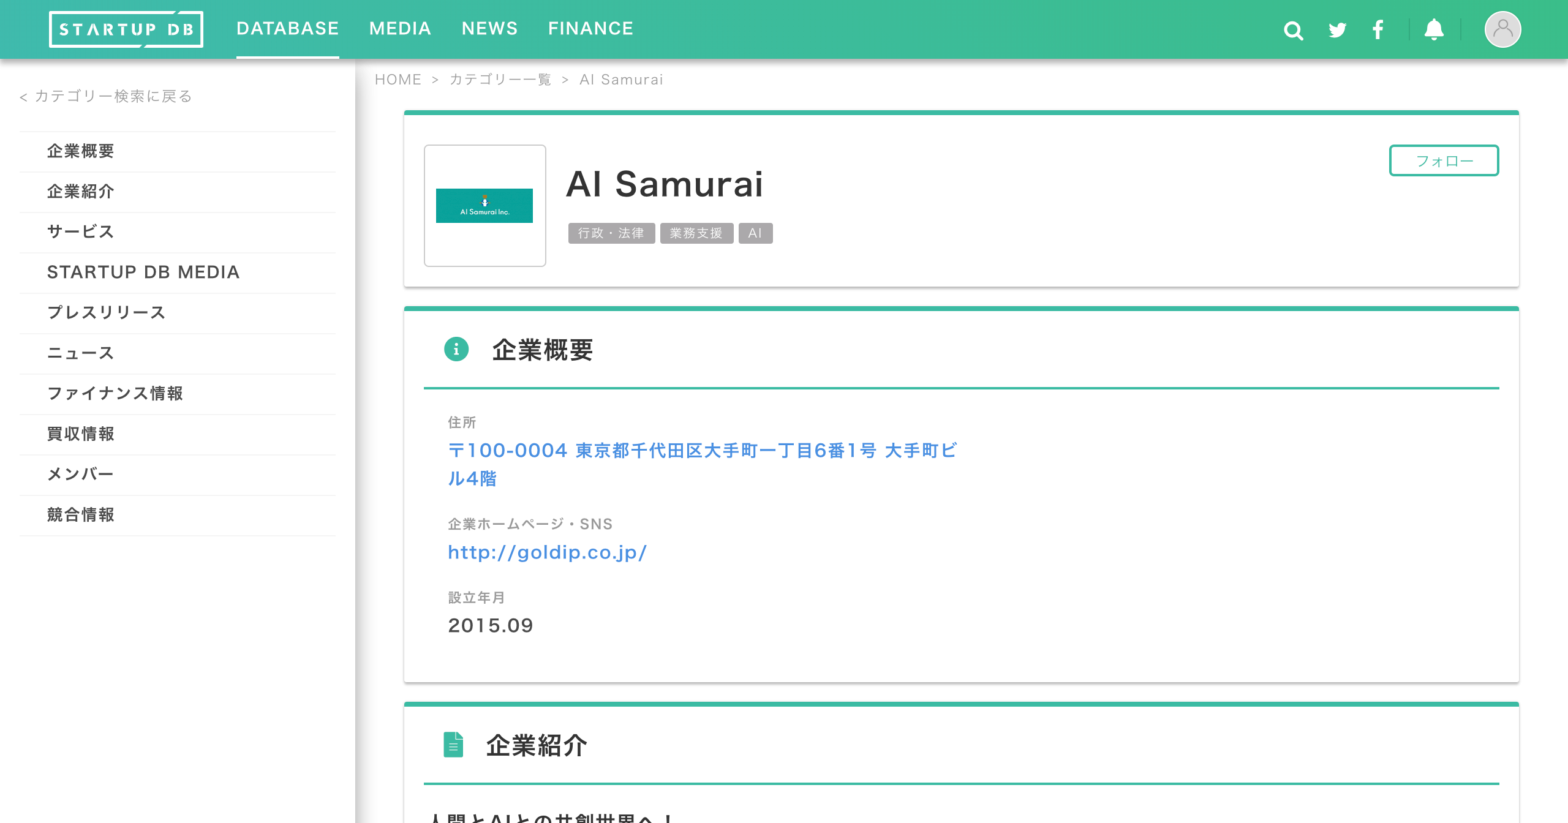
Task: Jump to ファイナンス情報 in the sidebar
Action: (115, 393)
